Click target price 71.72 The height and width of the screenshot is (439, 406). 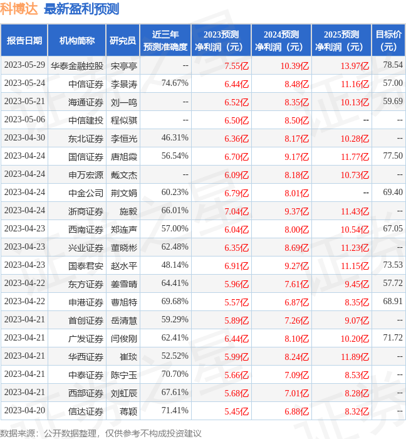click(x=393, y=338)
